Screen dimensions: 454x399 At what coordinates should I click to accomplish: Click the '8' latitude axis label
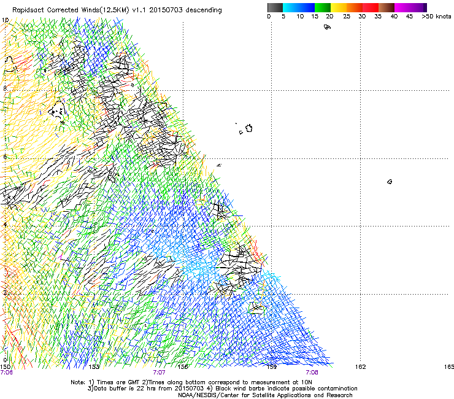point(5,88)
